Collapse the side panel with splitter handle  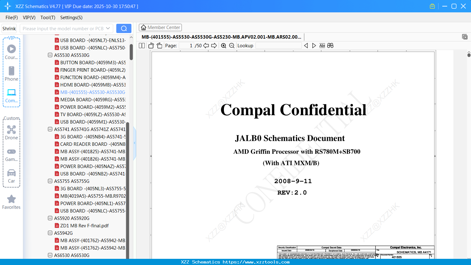click(135, 143)
